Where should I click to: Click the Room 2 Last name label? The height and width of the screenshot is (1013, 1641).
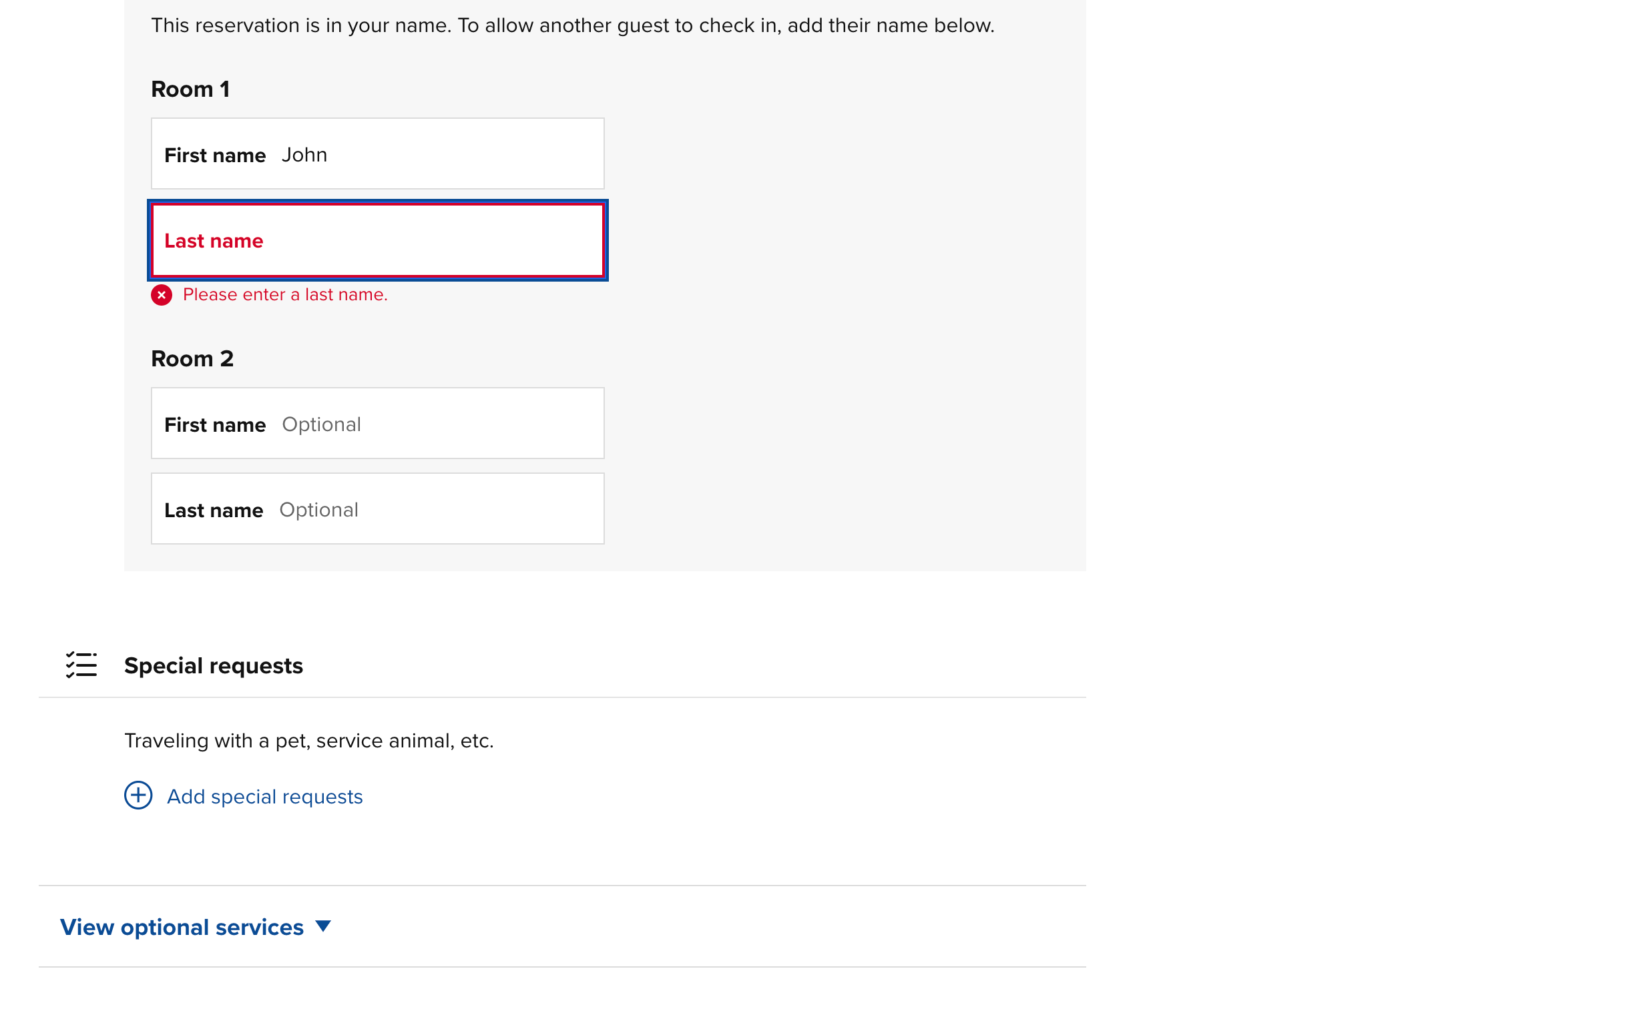[x=214, y=511]
